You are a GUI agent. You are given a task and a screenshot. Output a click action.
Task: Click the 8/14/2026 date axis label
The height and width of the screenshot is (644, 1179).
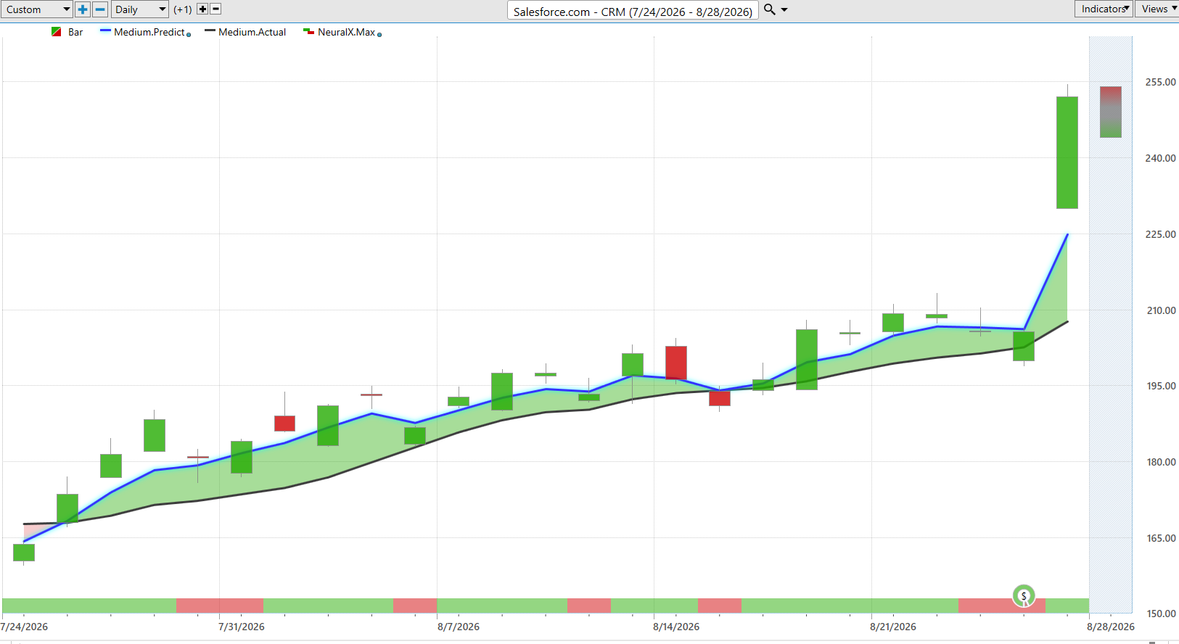[676, 627]
